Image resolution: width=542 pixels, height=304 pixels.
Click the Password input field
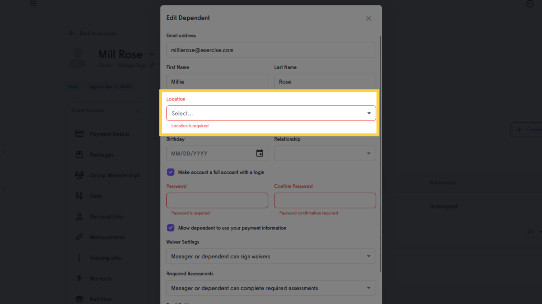[x=217, y=201]
